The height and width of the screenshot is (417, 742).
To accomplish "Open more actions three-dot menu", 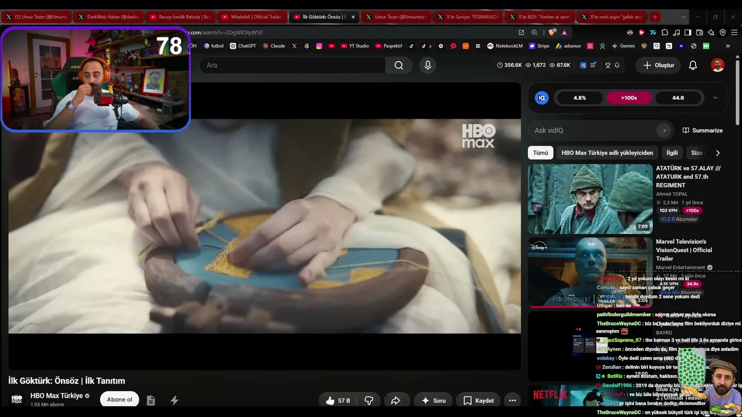I will 512,400.
